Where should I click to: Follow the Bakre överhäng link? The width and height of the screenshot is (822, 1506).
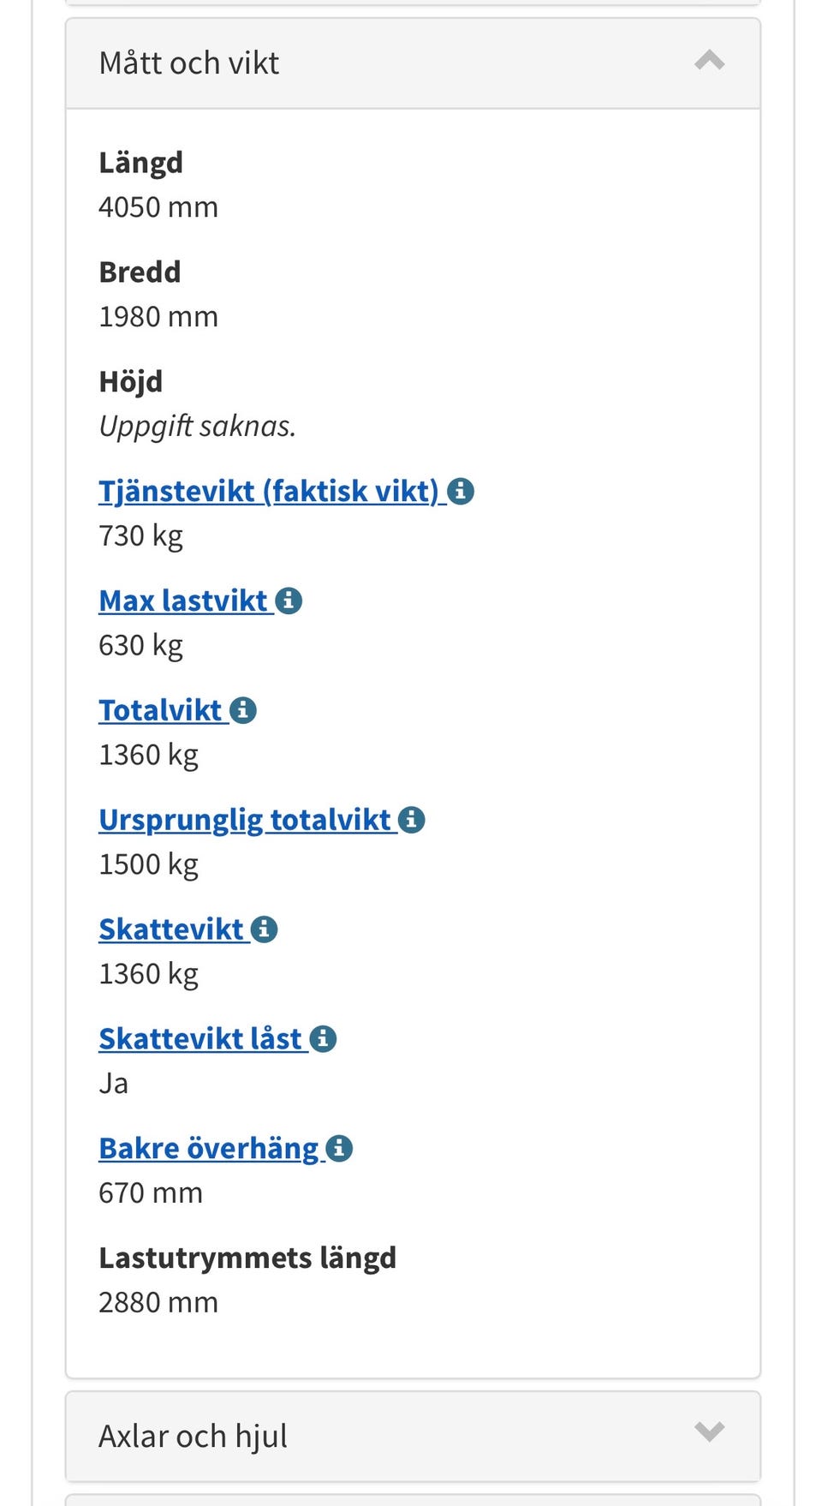pos(209,1150)
